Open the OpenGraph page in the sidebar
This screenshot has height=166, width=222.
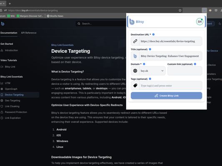[x=11, y=89]
